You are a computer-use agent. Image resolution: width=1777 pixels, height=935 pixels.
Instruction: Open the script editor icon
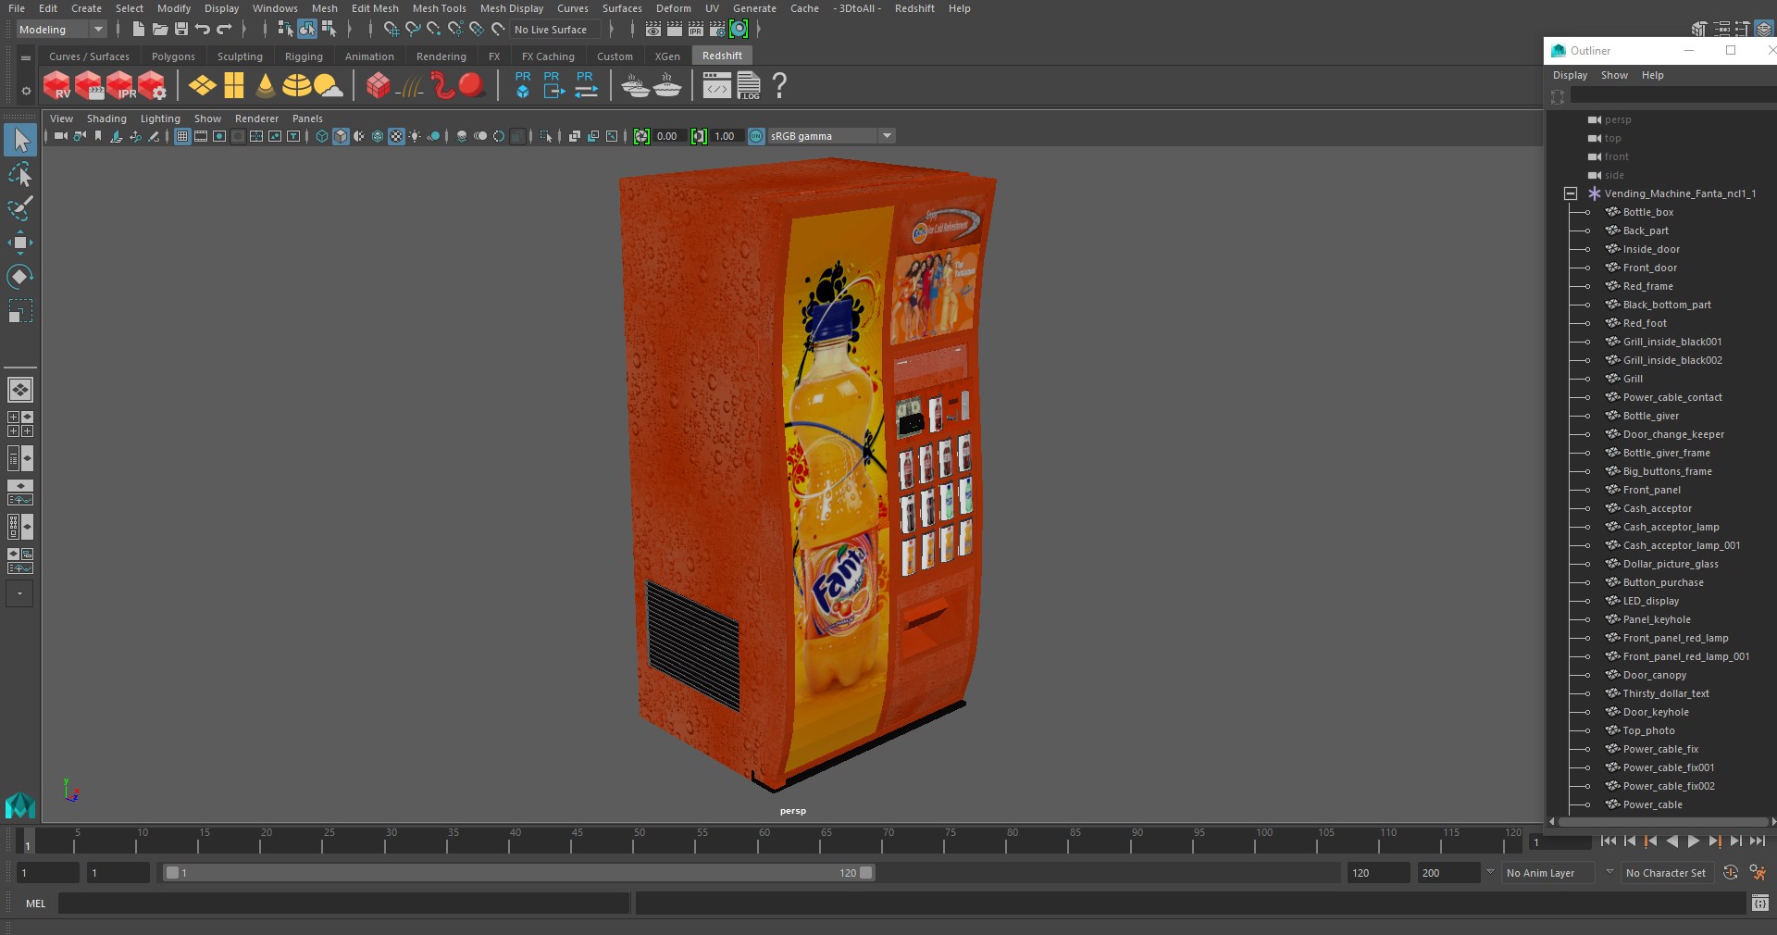click(1760, 903)
